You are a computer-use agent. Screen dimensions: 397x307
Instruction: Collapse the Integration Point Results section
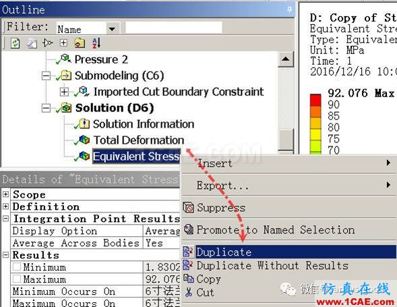click(5, 219)
